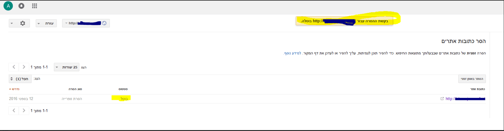Screen dimensions: 504x131
Task: Sort by the נדרש column header
Action: pos(14,89)
